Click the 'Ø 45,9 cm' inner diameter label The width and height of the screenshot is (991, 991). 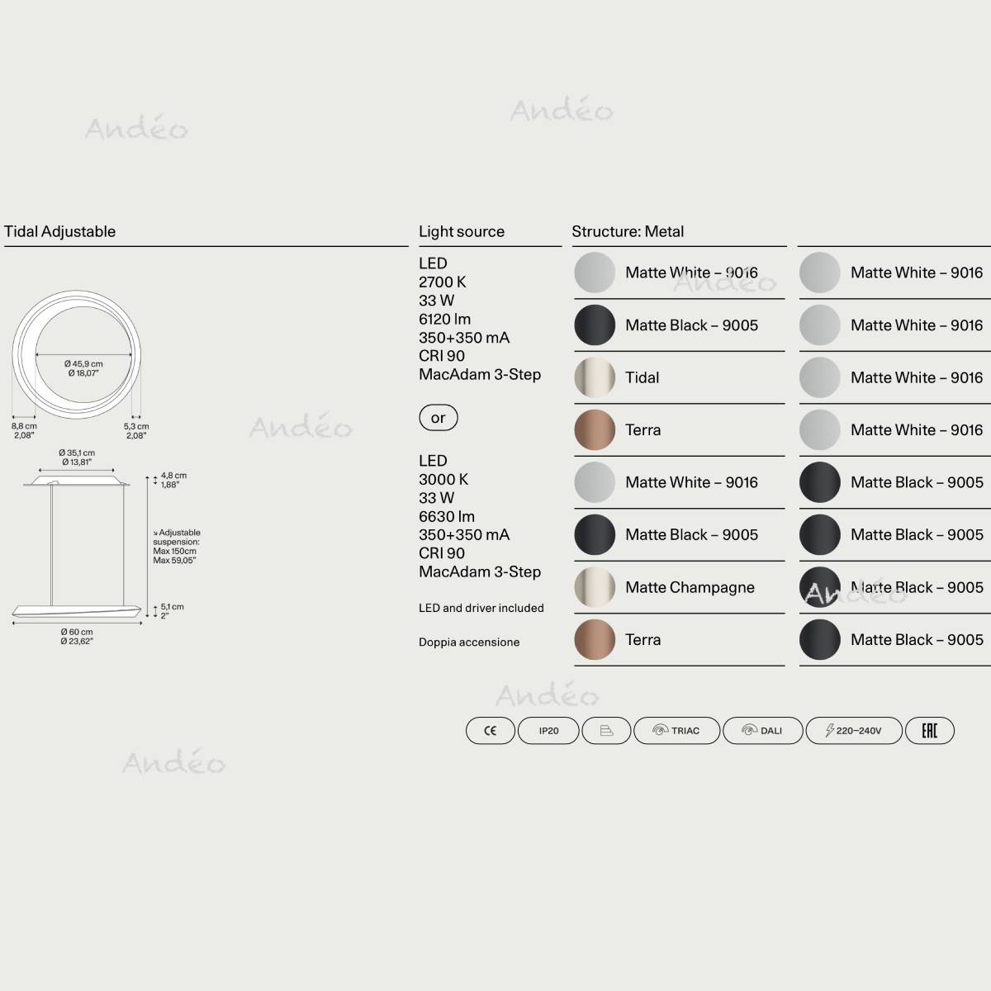83,364
